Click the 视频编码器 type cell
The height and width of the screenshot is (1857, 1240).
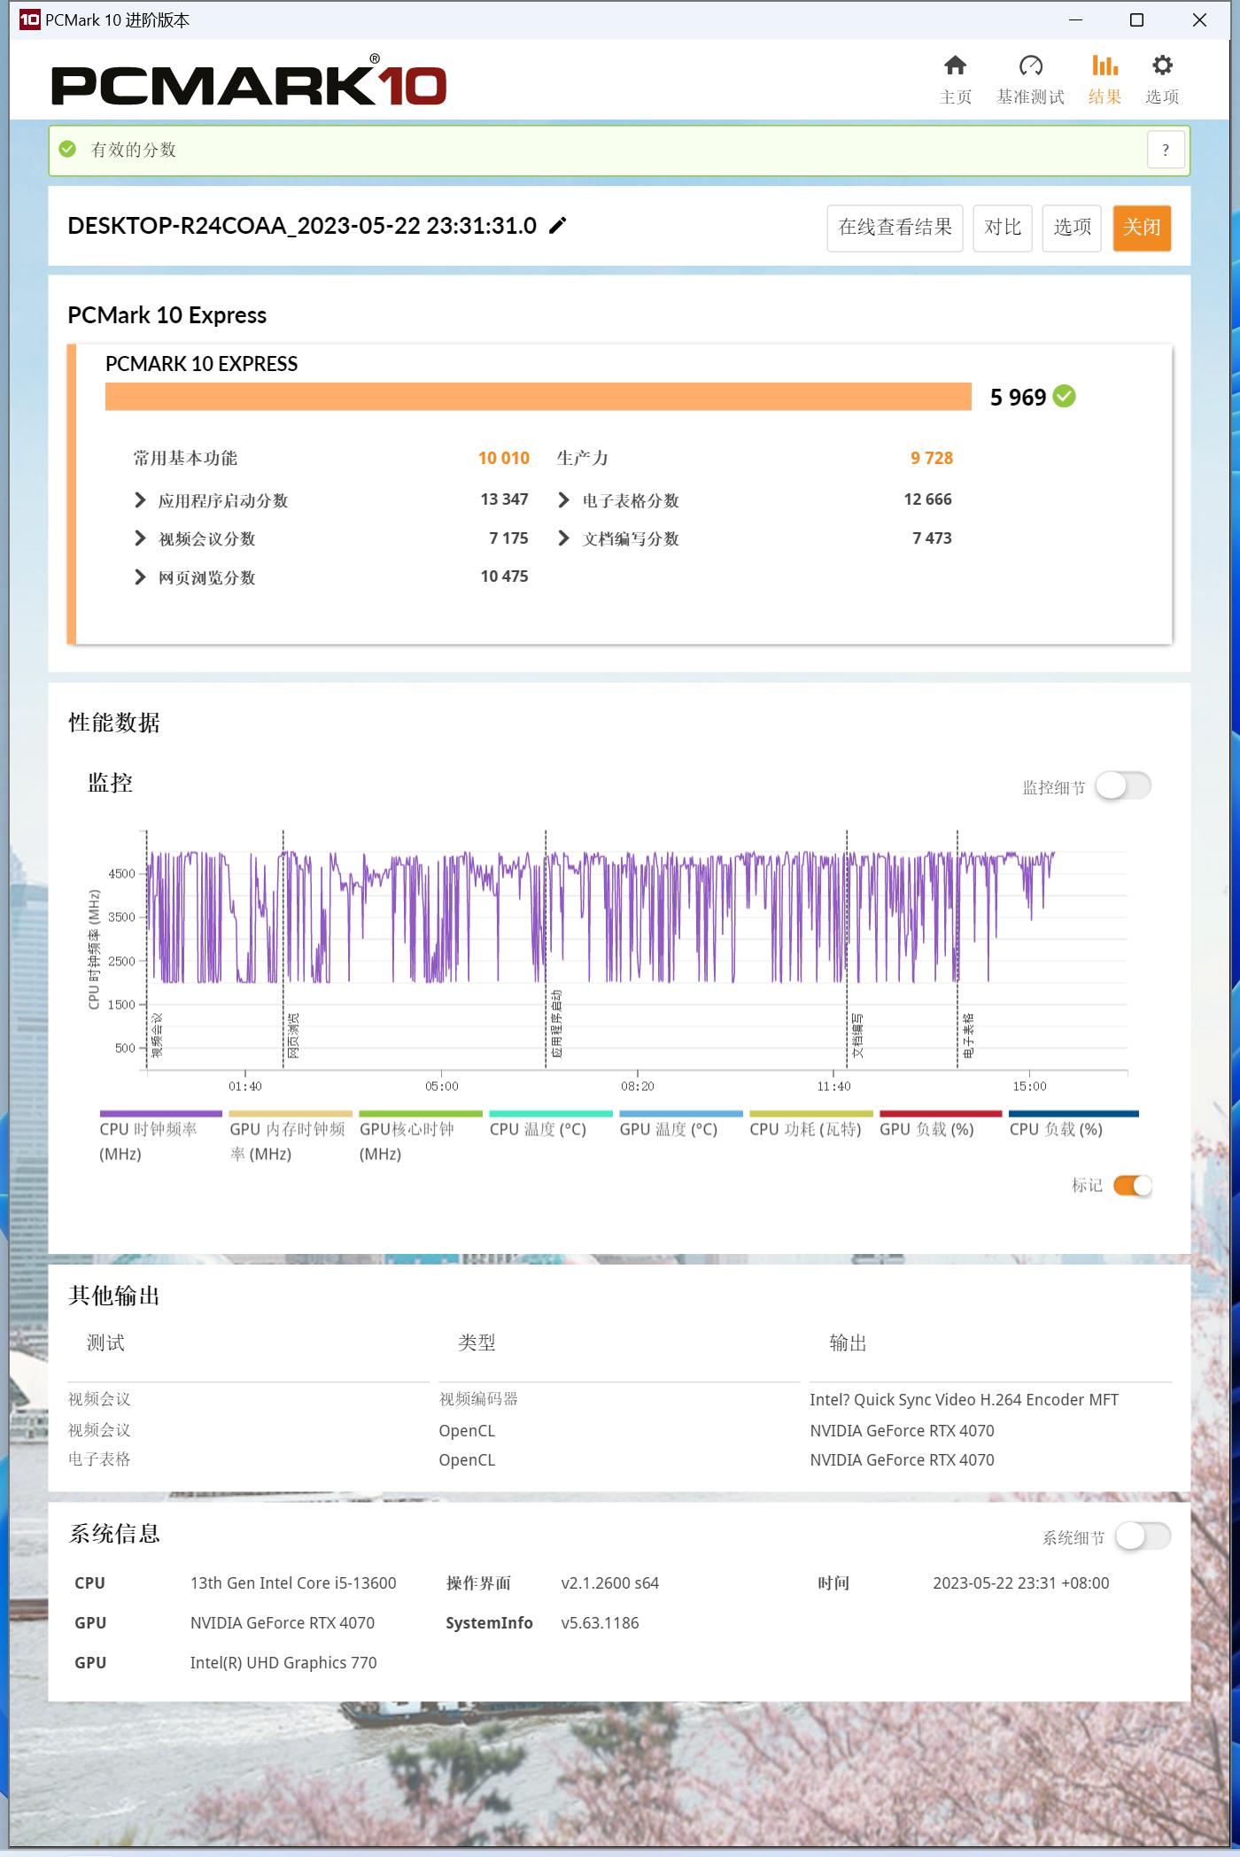coord(478,1399)
